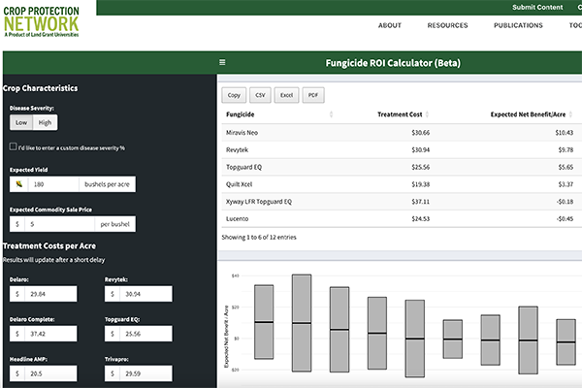
Task: Select the Miravis Neo table row
Action: (x=402, y=133)
